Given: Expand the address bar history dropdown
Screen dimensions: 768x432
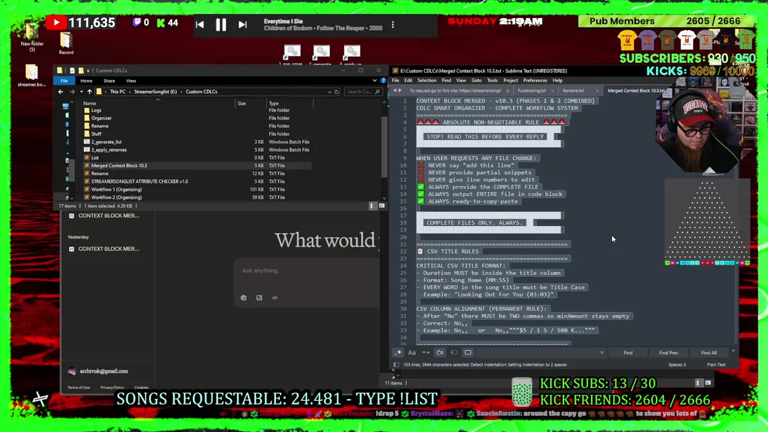Looking at the screenshot, I should pos(329,92).
